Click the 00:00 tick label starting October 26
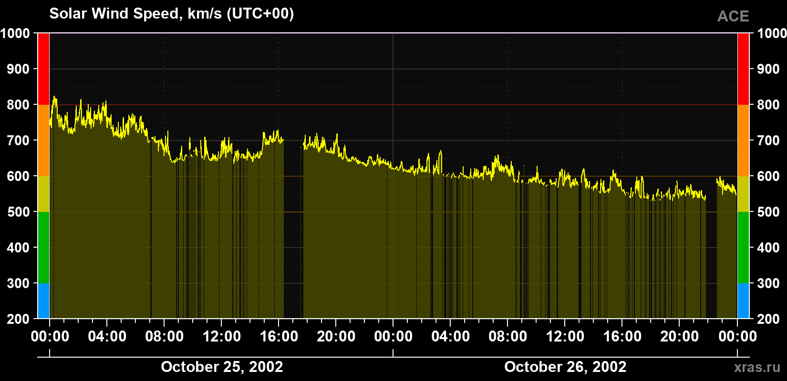 coord(393,337)
